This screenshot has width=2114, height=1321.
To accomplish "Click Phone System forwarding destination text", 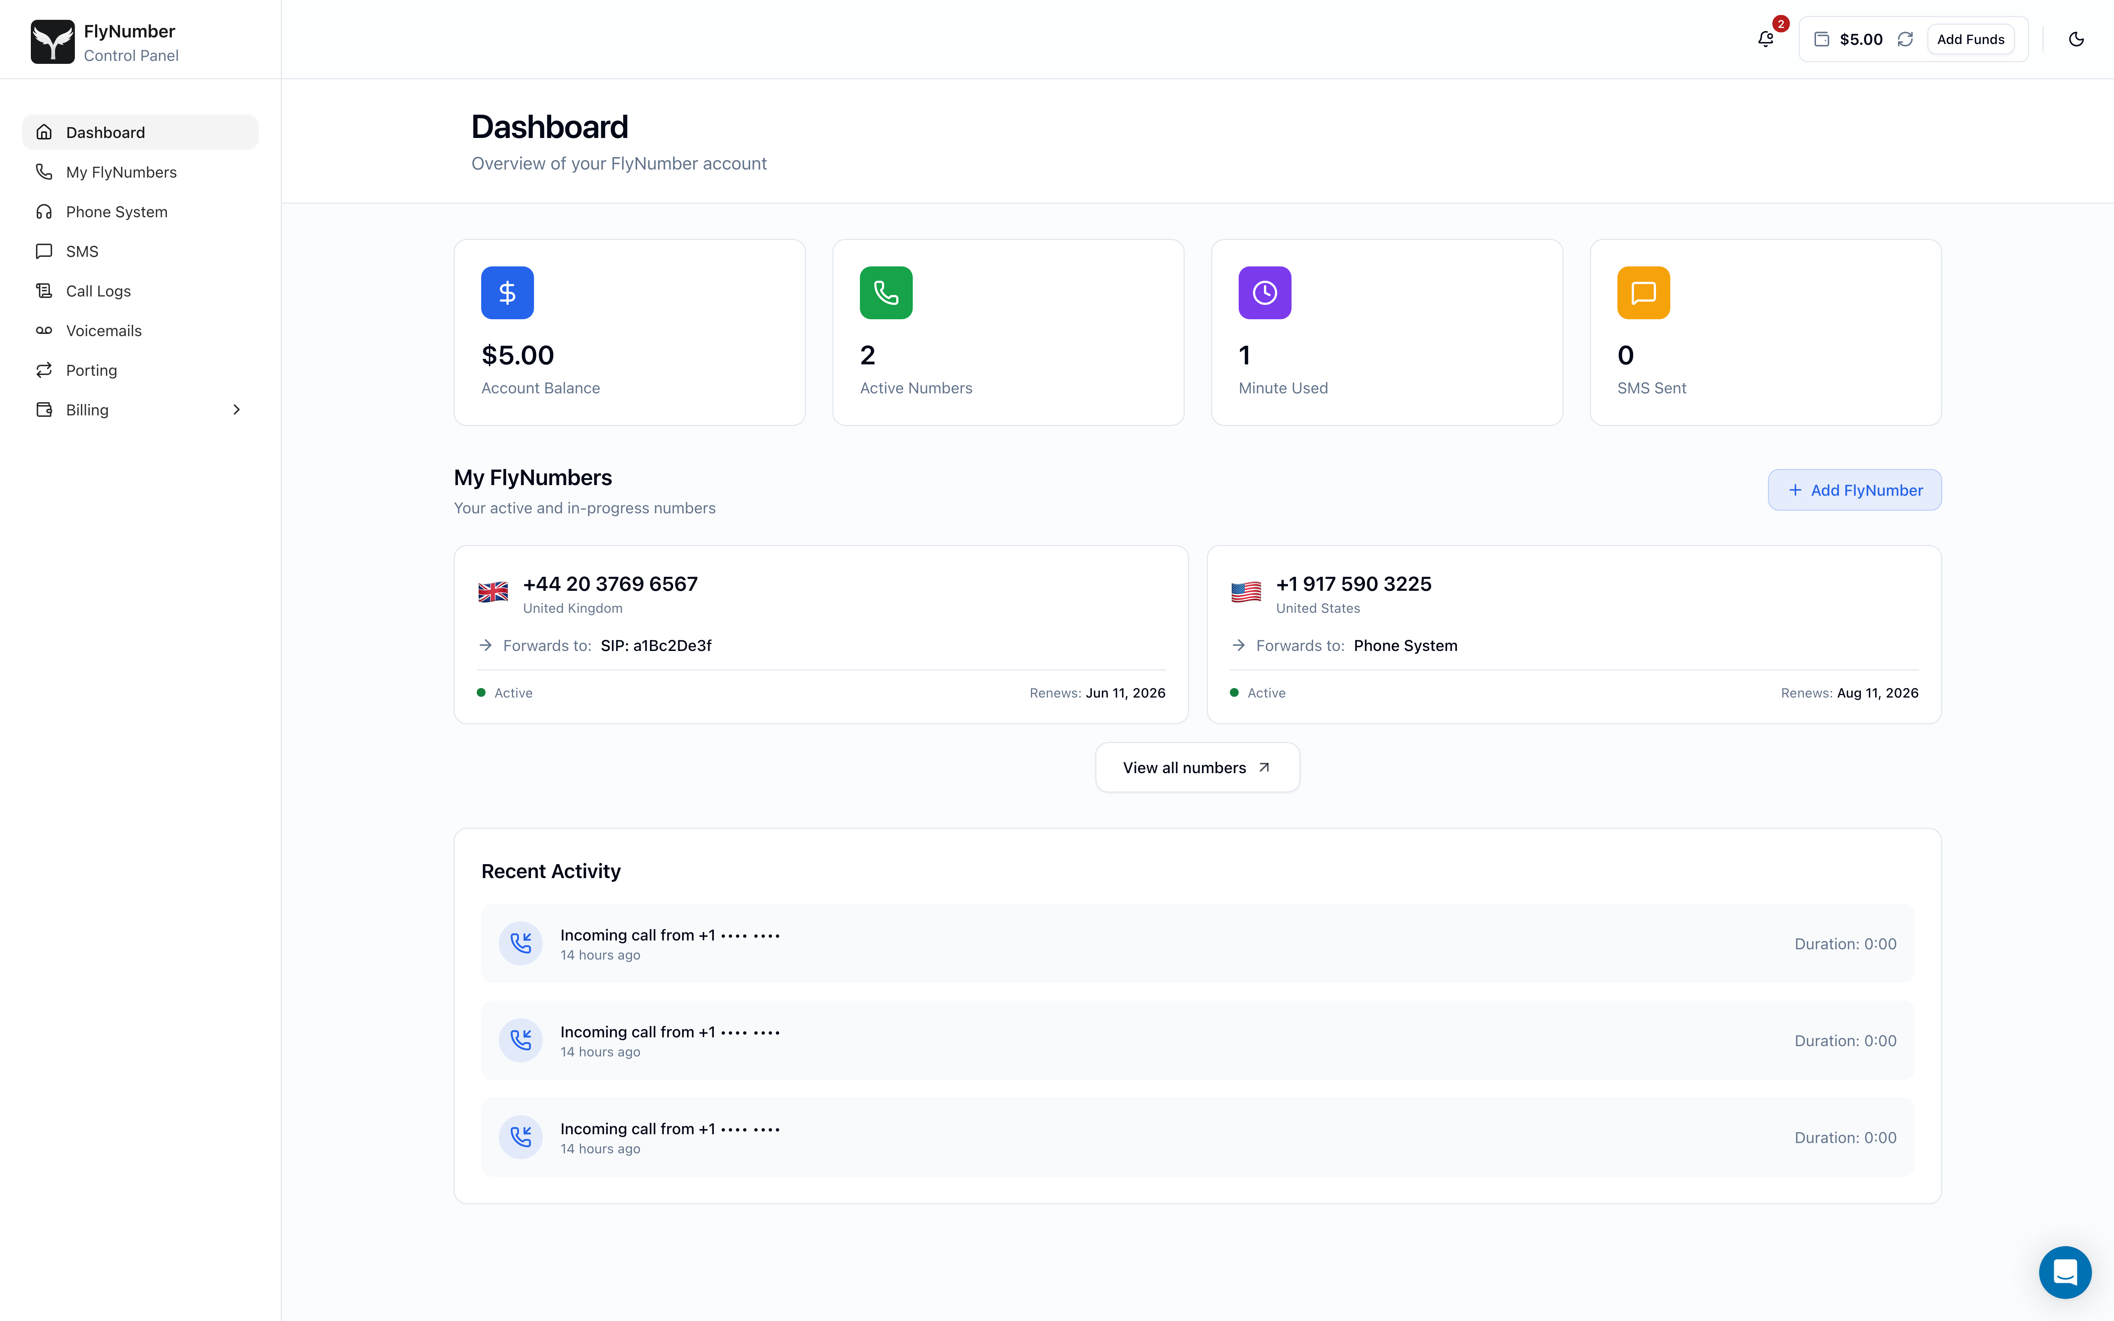I will pos(1406,646).
